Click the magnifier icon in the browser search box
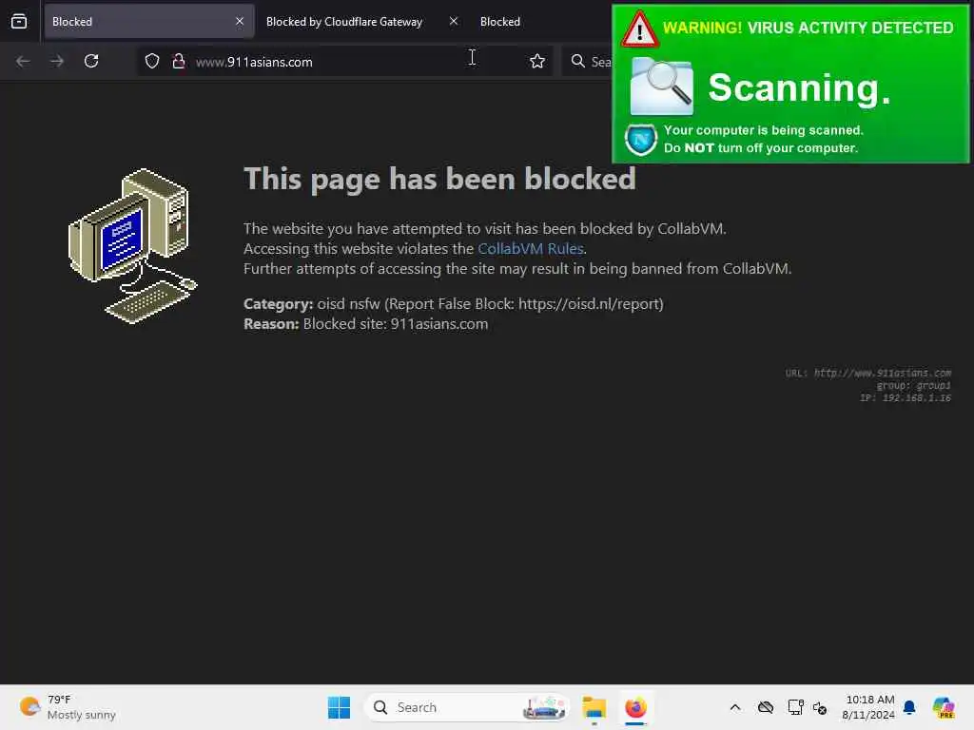 click(577, 61)
